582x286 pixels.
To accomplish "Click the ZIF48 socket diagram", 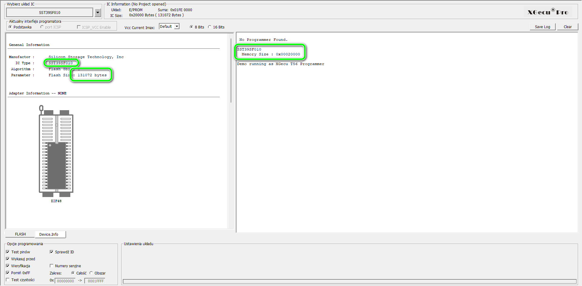I will click(x=56, y=151).
